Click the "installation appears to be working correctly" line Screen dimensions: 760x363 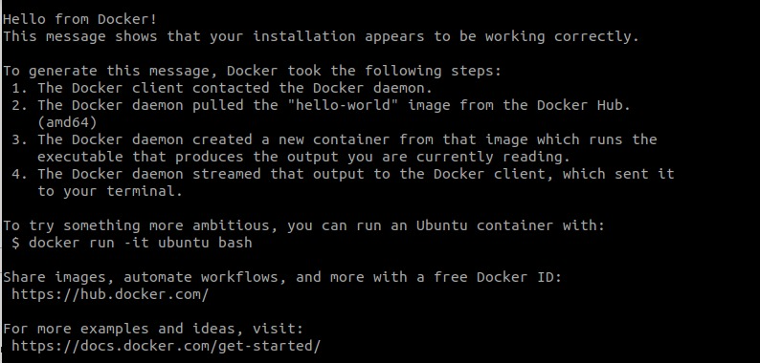click(x=322, y=36)
